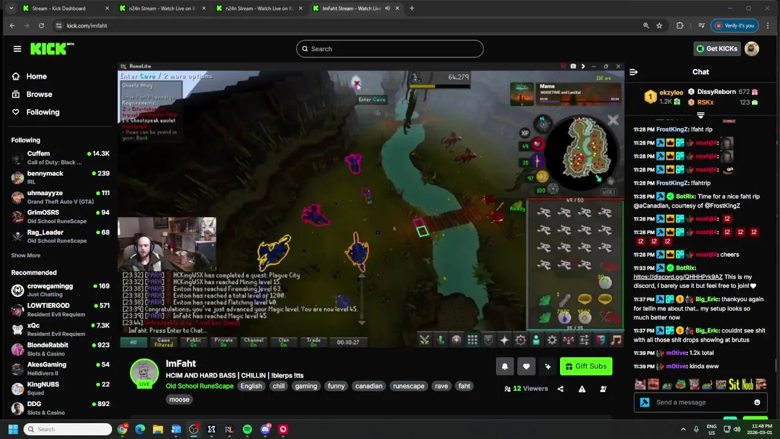Click the Gift Subs button
780x439 pixels.
click(x=586, y=366)
